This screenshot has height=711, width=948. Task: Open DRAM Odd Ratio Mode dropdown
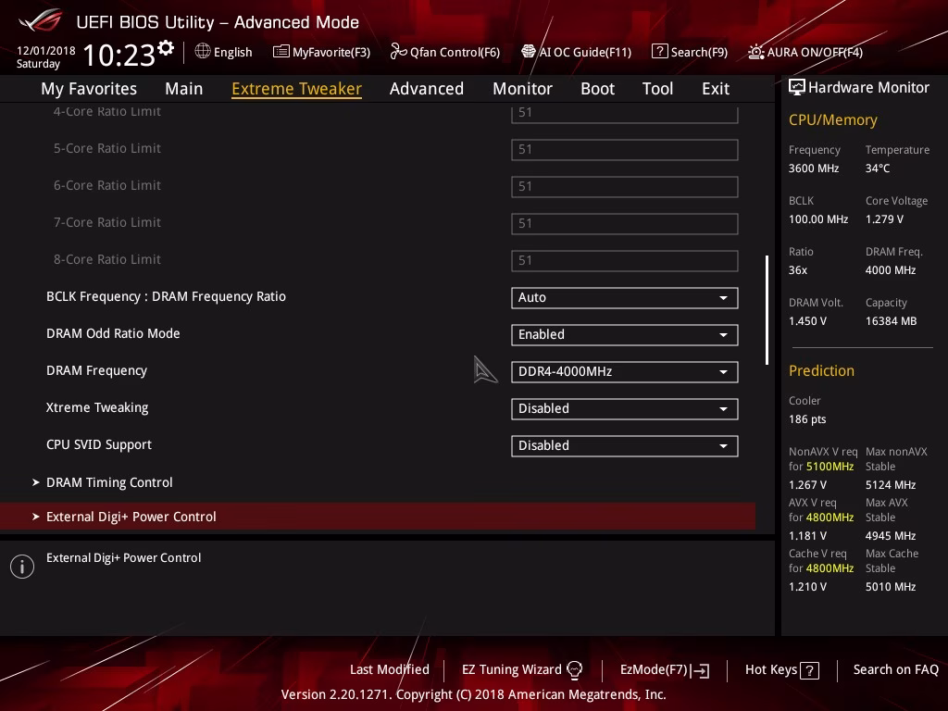(x=625, y=334)
